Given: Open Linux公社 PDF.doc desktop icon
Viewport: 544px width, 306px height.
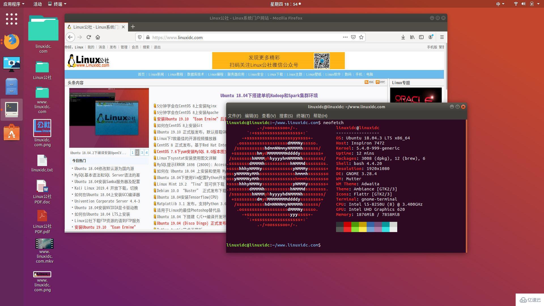Looking at the screenshot, I should click(42, 192).
